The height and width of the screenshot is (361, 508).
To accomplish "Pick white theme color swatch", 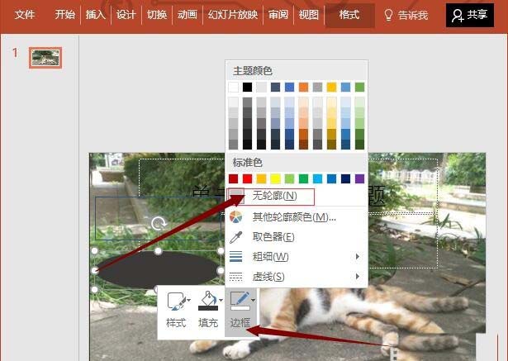I will click(x=233, y=88).
